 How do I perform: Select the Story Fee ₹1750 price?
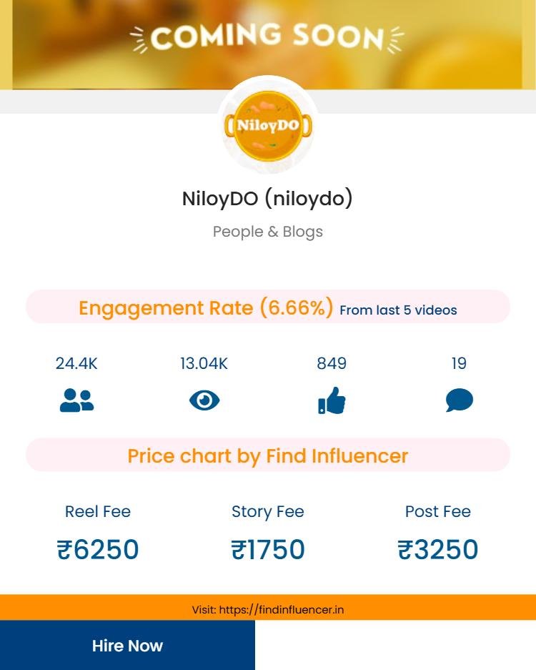coord(268,549)
